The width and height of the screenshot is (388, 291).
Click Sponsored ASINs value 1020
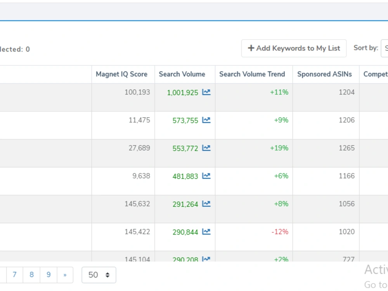(x=346, y=232)
